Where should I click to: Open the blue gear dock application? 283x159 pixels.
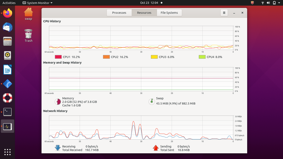click(8, 84)
